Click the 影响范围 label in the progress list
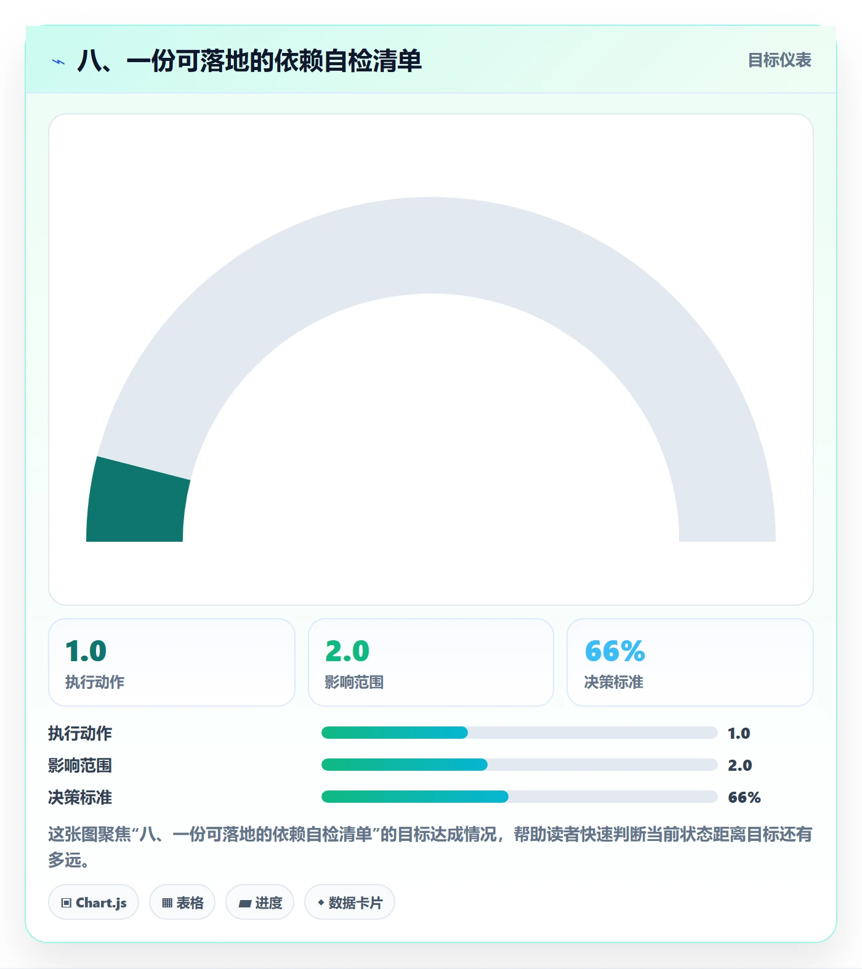Image resolution: width=862 pixels, height=969 pixels. (80, 765)
